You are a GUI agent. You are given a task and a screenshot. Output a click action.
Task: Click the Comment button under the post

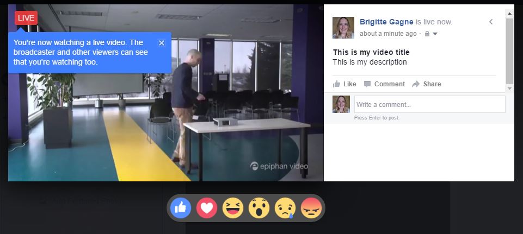(384, 84)
